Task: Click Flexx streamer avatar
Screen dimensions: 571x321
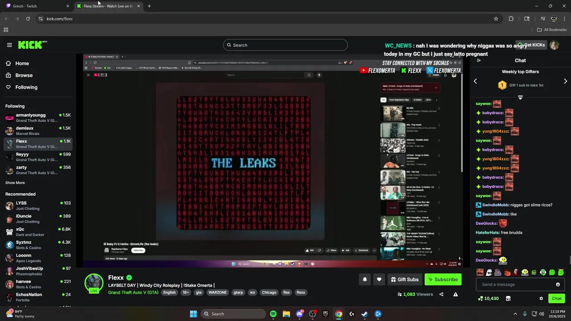Action: (x=94, y=284)
